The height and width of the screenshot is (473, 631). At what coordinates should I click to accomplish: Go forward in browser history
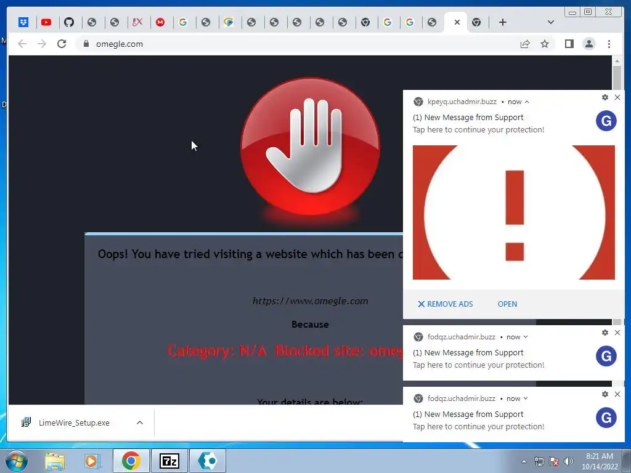click(42, 44)
